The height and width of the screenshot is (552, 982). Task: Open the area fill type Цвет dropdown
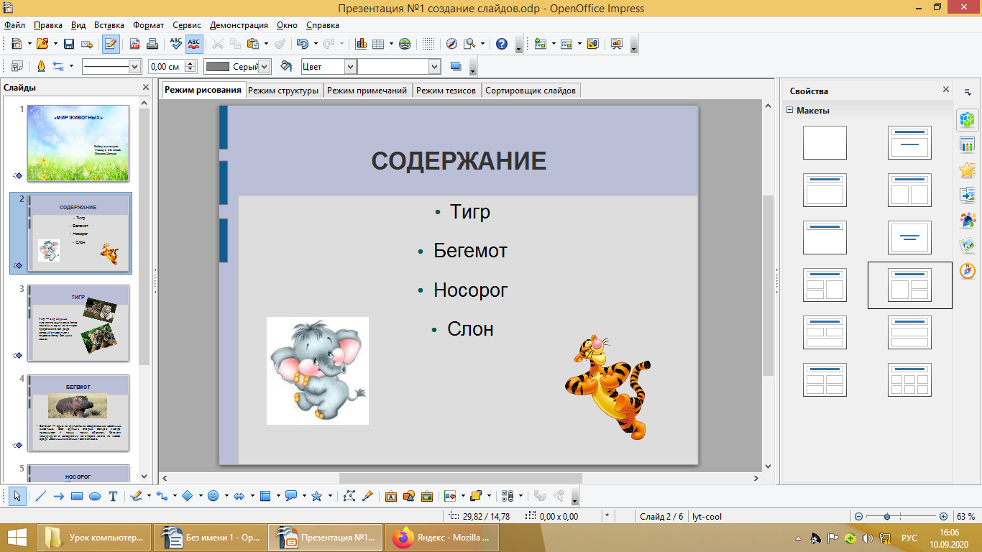[350, 66]
